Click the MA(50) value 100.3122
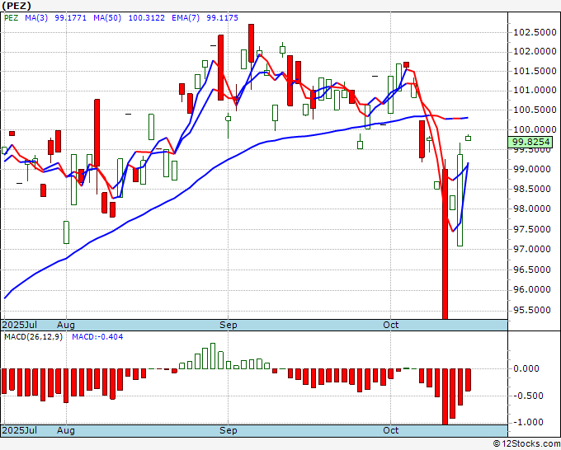This screenshot has width=561, height=450. coord(147,18)
